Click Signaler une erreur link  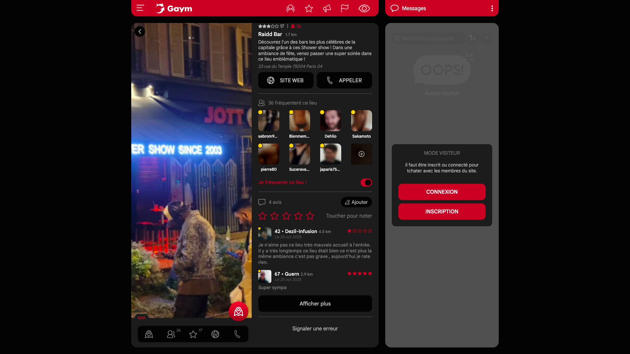(315, 328)
